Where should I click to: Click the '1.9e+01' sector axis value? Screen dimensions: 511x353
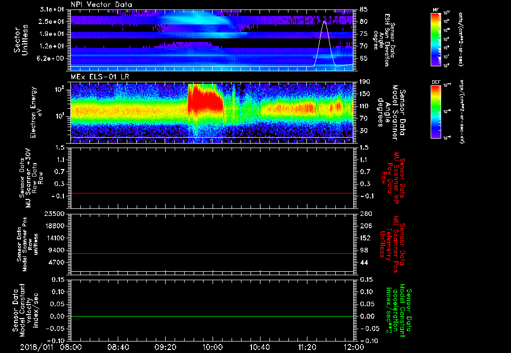coord(52,34)
